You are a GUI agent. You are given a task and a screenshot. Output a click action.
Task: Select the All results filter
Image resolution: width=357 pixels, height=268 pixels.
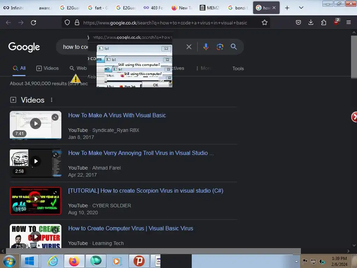[x=19, y=68]
